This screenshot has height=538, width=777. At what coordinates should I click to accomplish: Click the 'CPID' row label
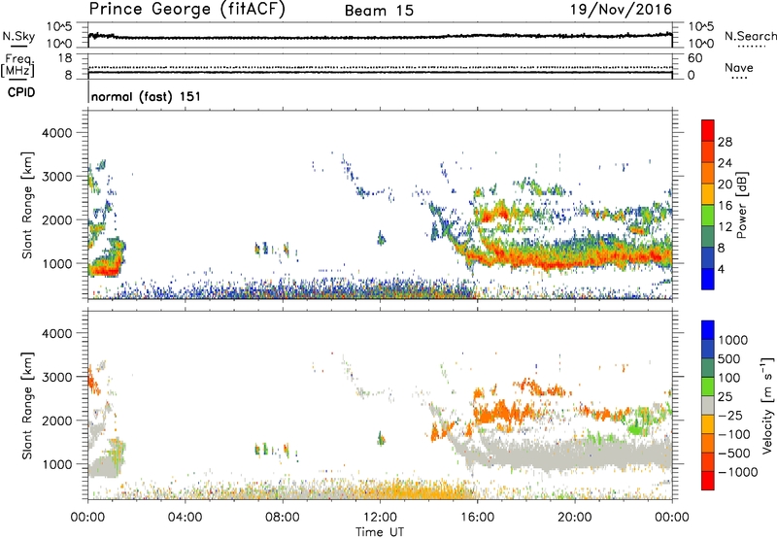21,92
